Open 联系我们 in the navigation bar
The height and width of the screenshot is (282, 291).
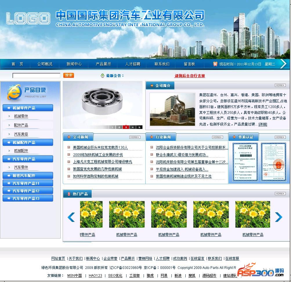point(162,64)
